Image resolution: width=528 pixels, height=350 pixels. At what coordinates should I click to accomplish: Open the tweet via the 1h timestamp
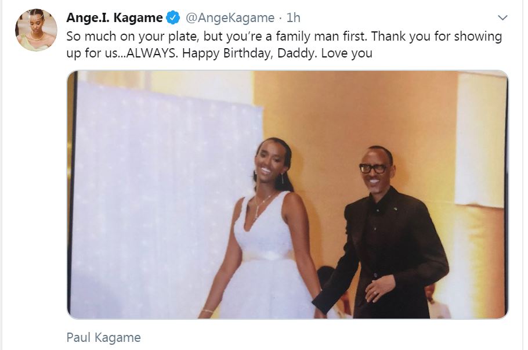pyautogui.click(x=294, y=18)
